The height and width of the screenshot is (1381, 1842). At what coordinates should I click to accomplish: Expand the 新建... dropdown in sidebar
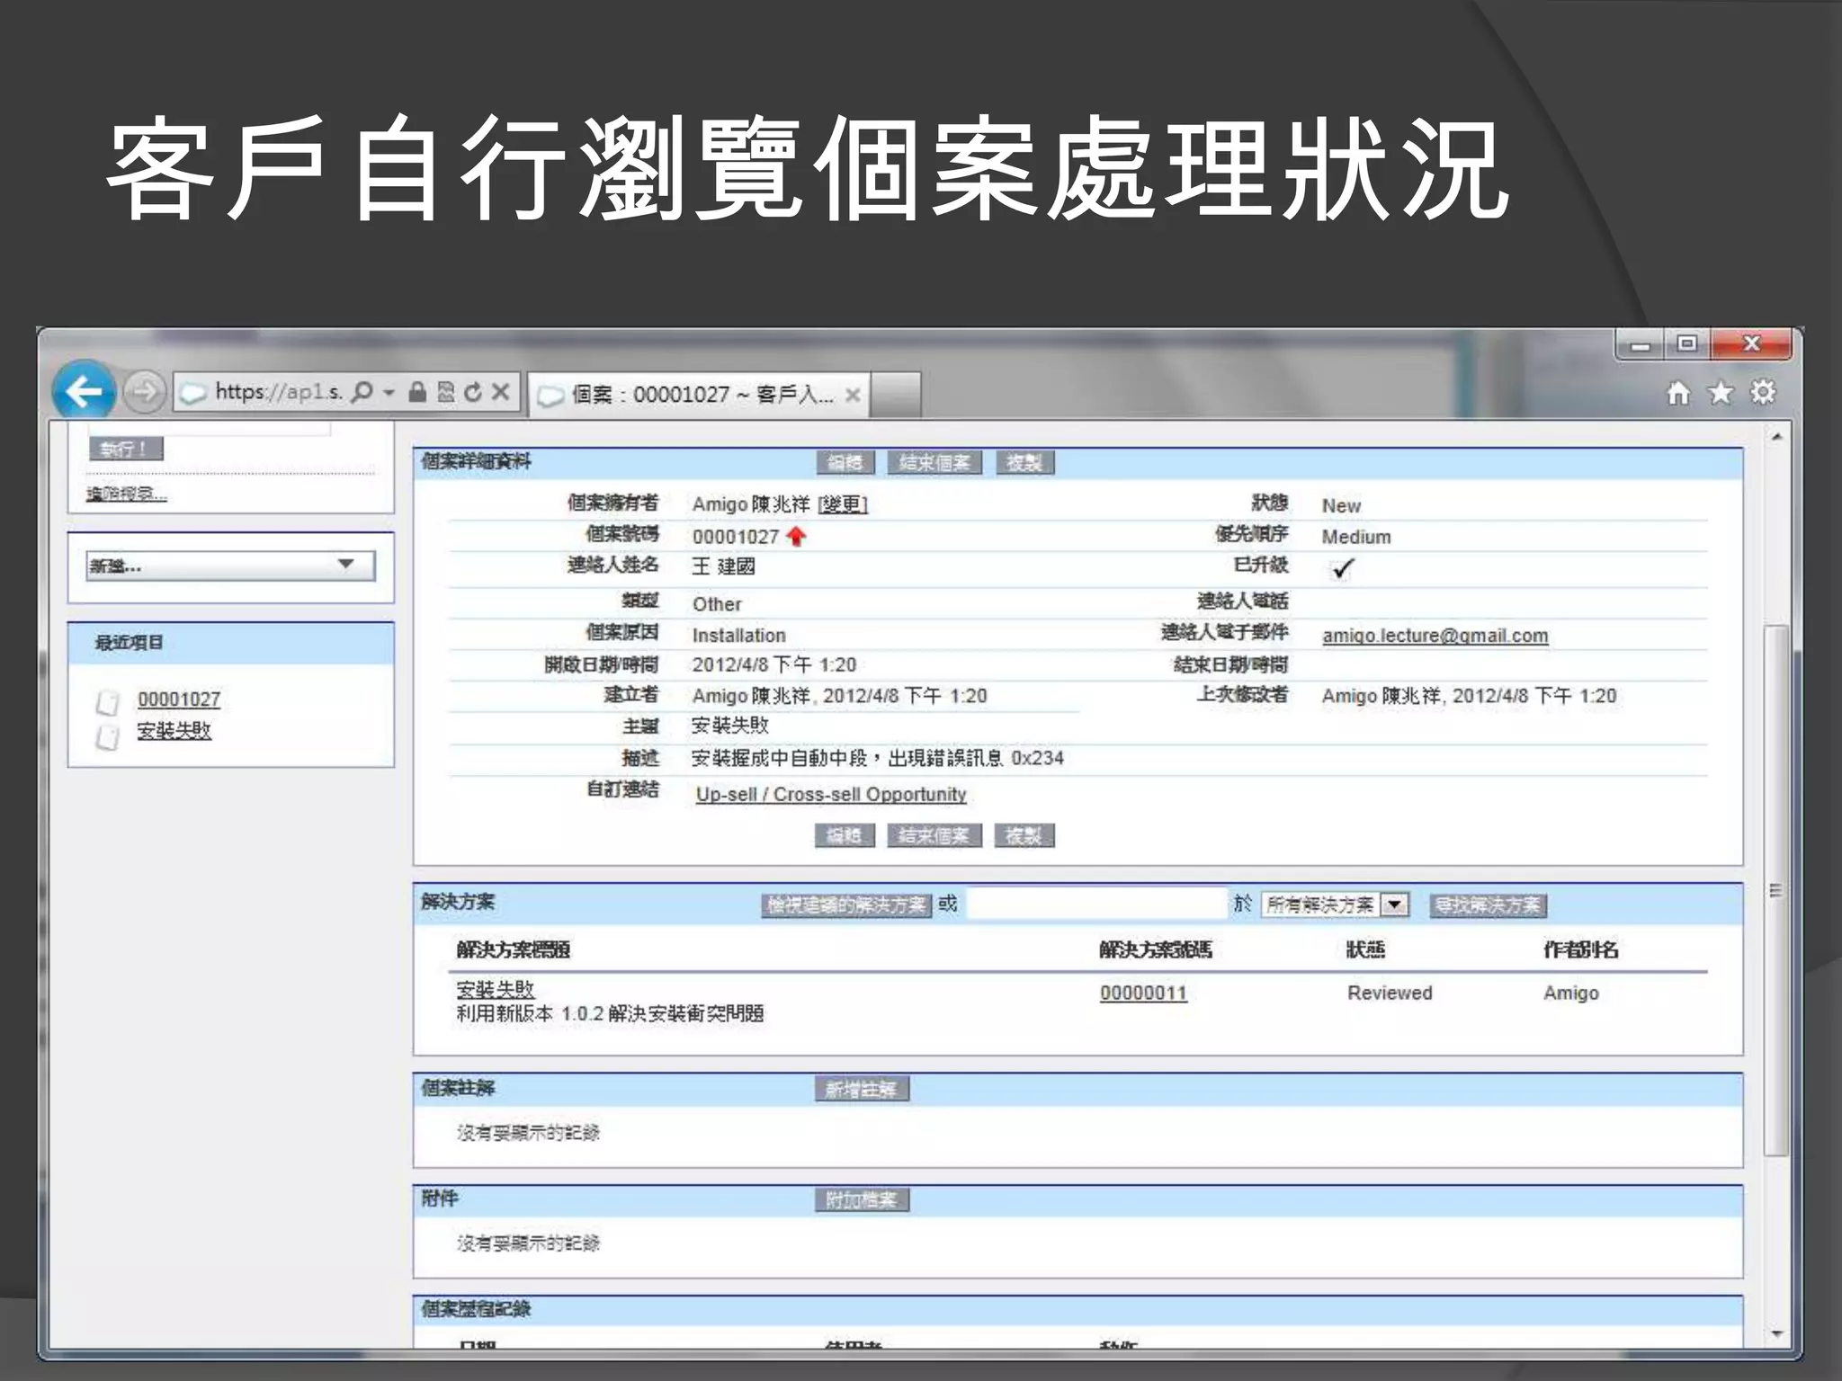345,565
